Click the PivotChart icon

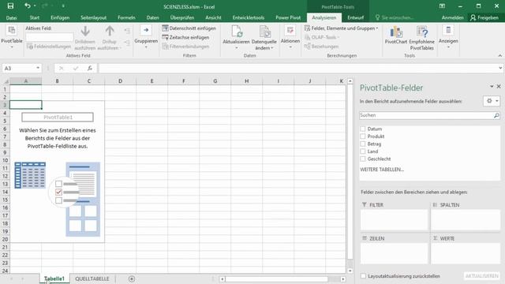(396, 32)
